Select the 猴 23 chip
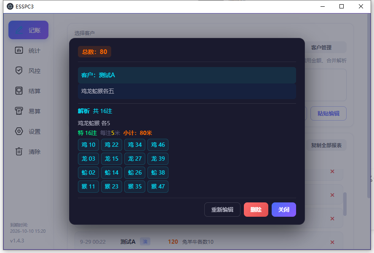 point(111,186)
